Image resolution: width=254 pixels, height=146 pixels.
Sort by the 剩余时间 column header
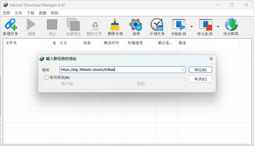[x=114, y=43]
